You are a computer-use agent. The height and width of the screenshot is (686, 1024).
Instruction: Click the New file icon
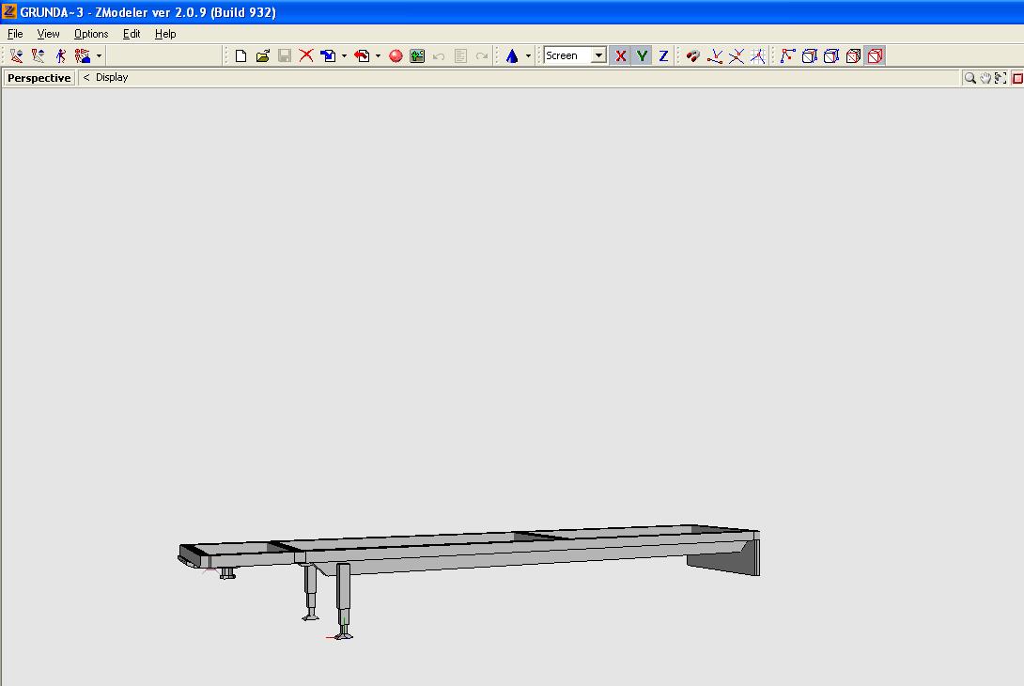[240, 56]
